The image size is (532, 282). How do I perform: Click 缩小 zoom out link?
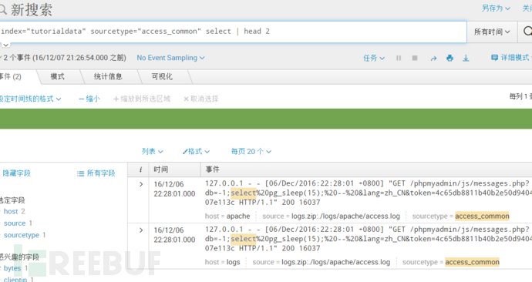(x=89, y=99)
